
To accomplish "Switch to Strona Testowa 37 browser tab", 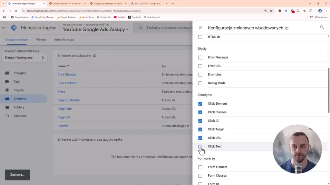I will tap(67, 4).
